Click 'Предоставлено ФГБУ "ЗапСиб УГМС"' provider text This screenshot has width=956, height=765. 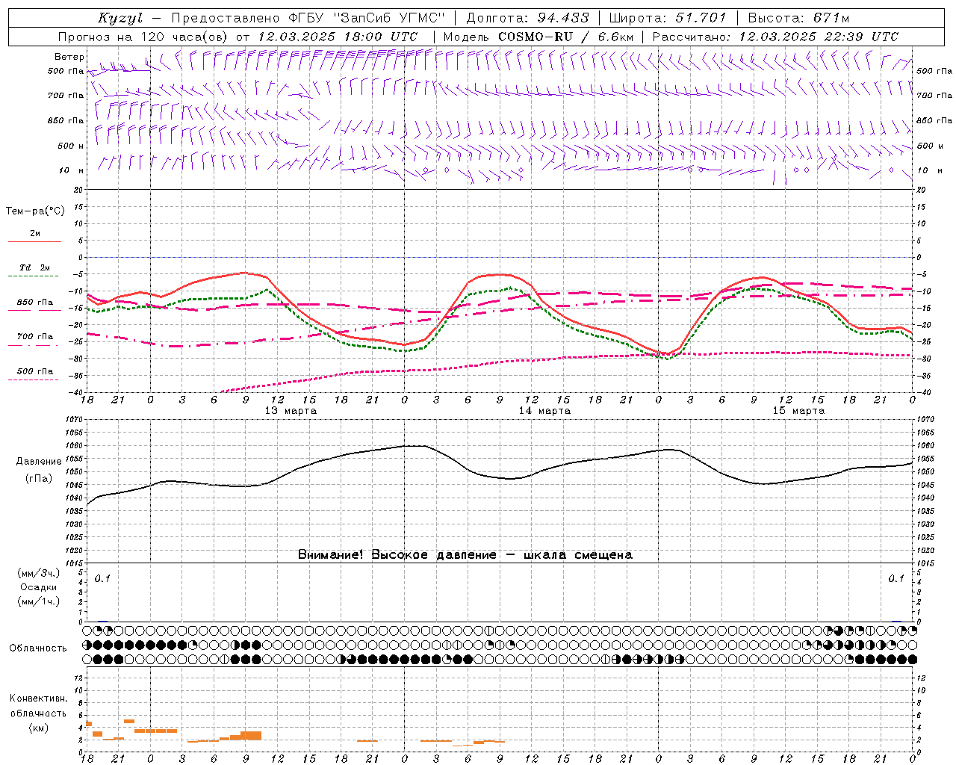[x=308, y=18]
